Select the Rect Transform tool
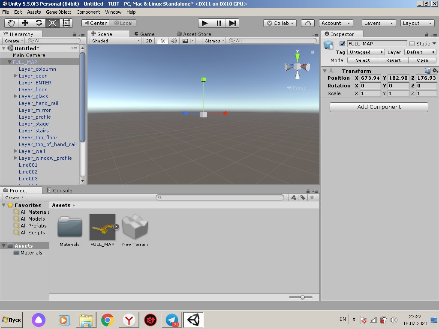439x329 pixels. coord(66,23)
